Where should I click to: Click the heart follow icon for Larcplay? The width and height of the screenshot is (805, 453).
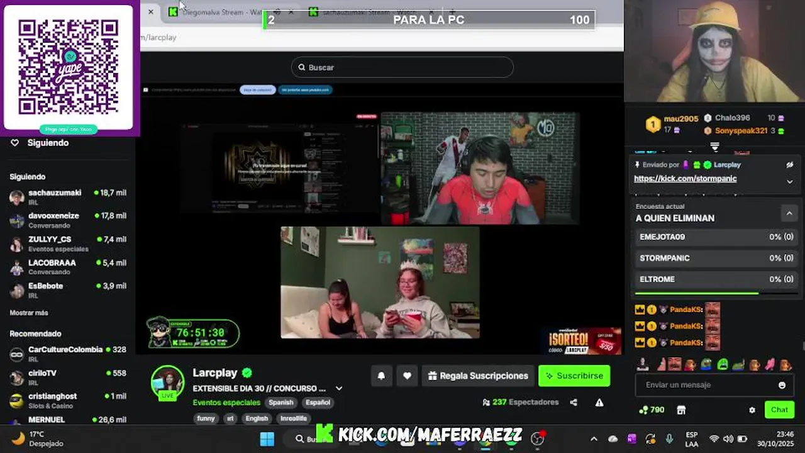point(407,376)
